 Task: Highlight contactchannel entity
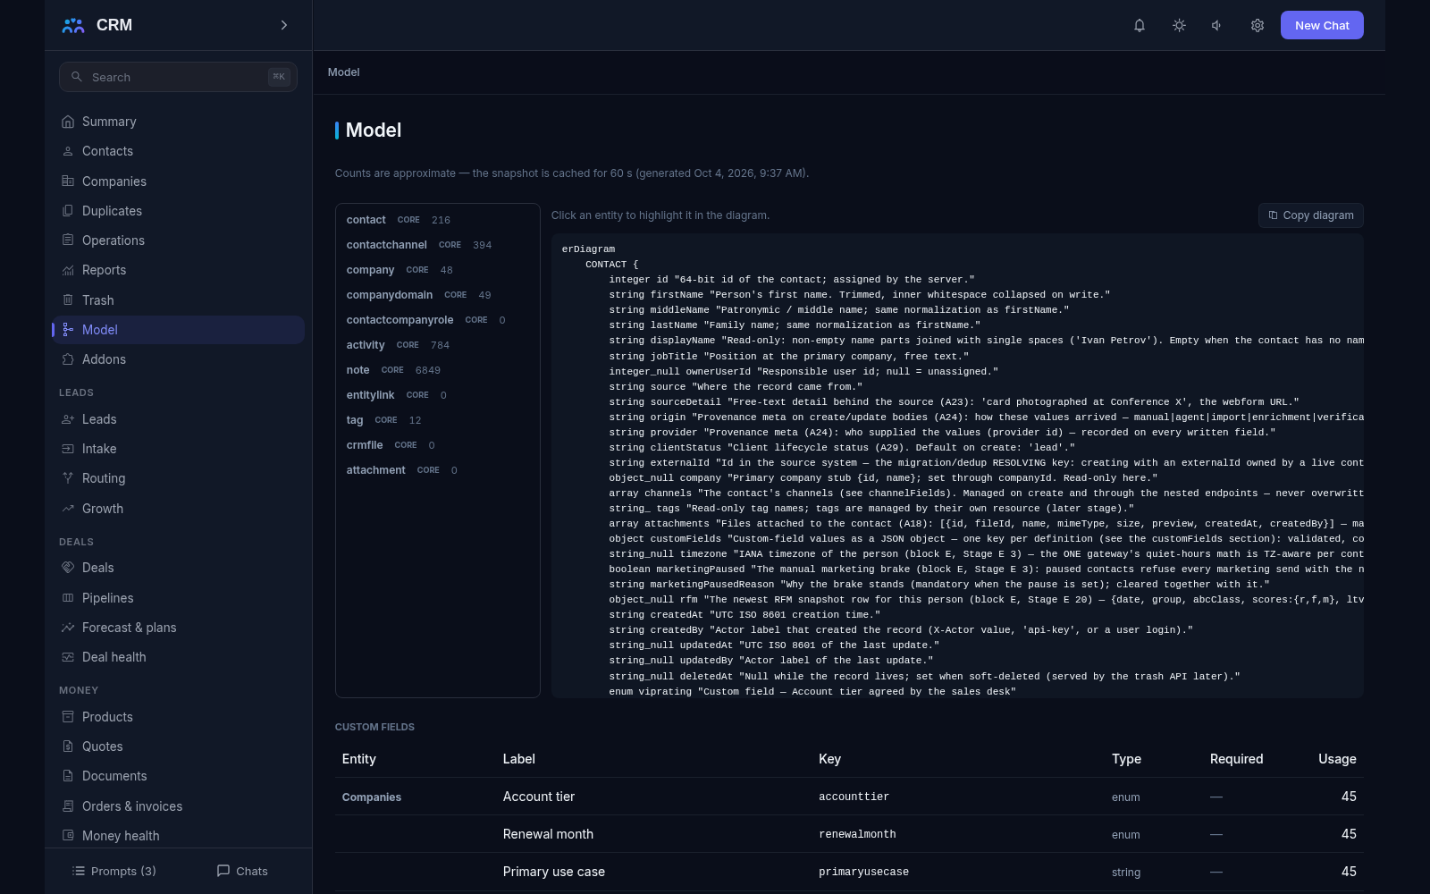tap(437, 245)
